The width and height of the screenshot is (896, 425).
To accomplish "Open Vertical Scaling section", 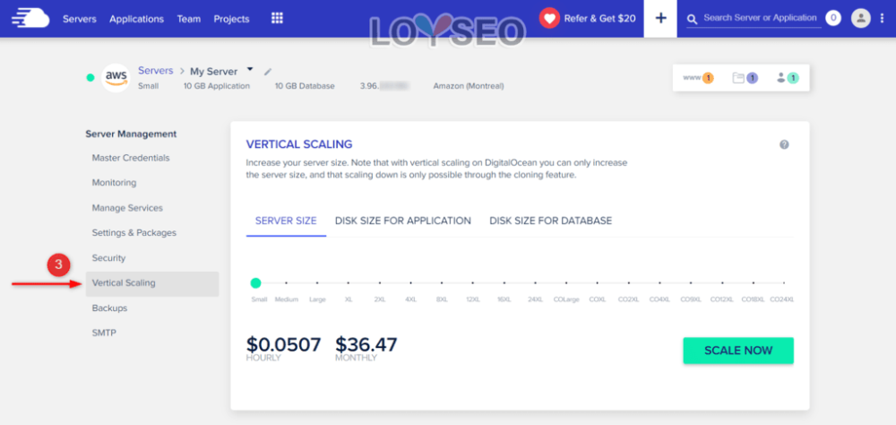I will click(152, 283).
